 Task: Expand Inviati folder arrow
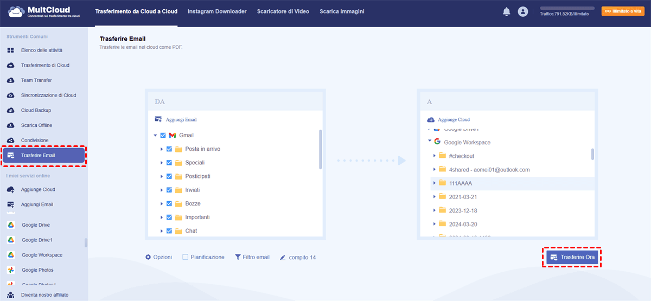tap(162, 190)
